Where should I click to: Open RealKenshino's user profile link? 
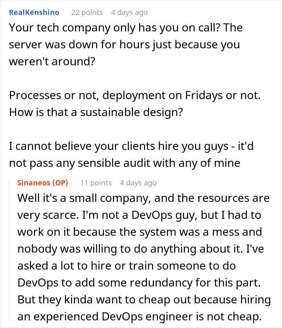tap(34, 12)
